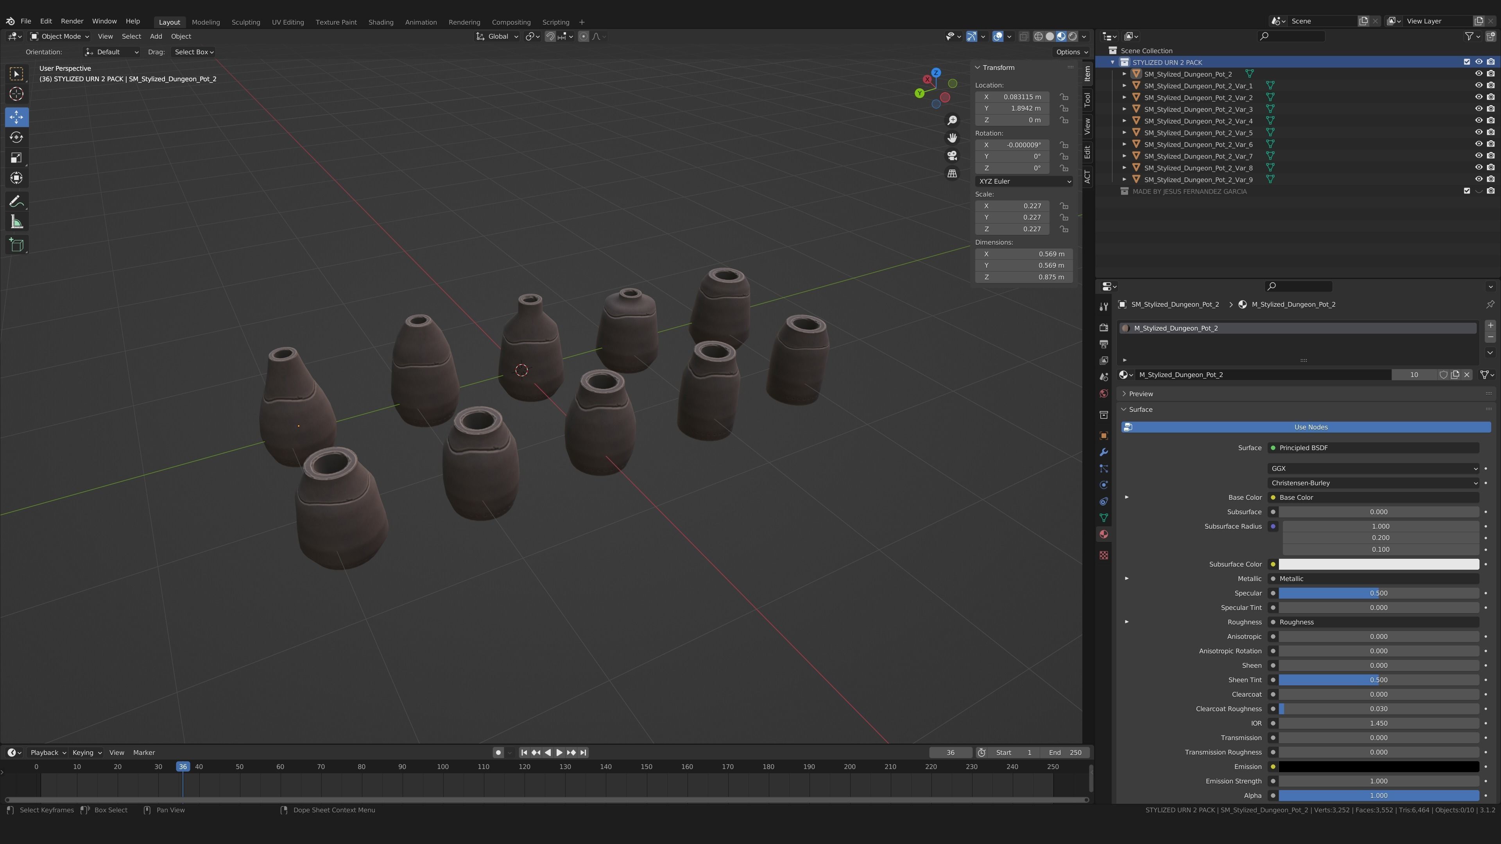
Task: Open the Christensen-Burley subsurface method dropdown
Action: (1374, 483)
